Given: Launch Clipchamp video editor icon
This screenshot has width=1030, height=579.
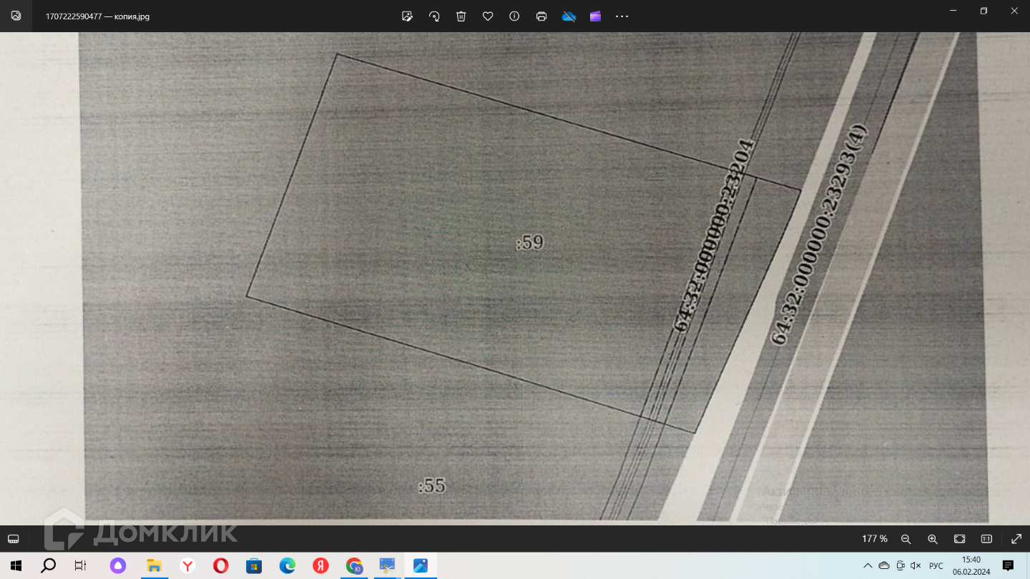Looking at the screenshot, I should click(595, 16).
